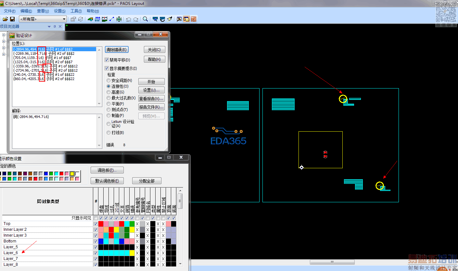Image resolution: width=458 pixels, height=271 pixels.
Task: Open the 设置 menu
Action: pos(60,11)
